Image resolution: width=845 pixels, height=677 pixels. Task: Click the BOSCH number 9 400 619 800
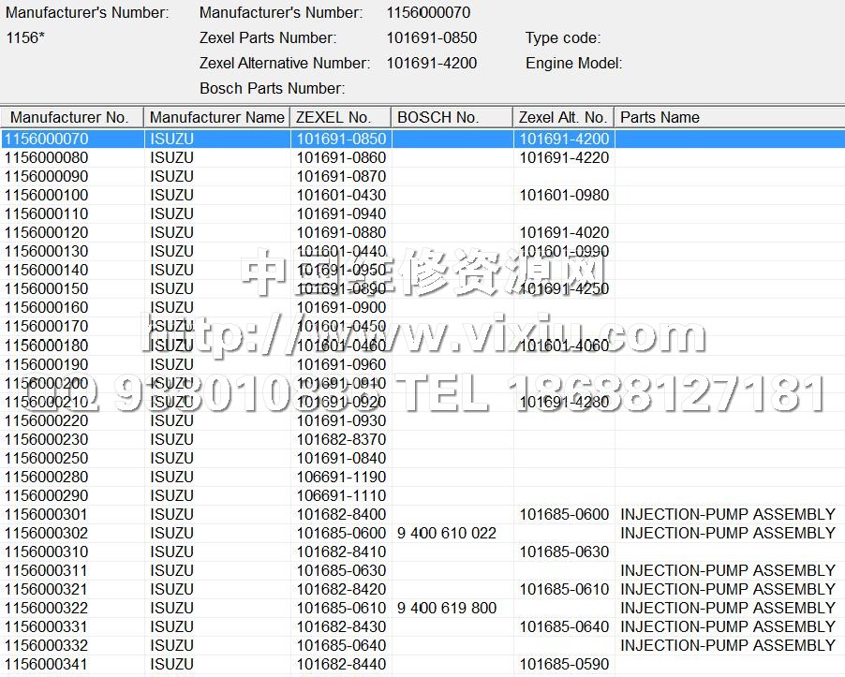pyautogui.click(x=447, y=608)
